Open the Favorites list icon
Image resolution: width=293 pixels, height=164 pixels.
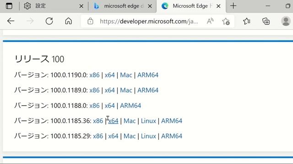247,21
